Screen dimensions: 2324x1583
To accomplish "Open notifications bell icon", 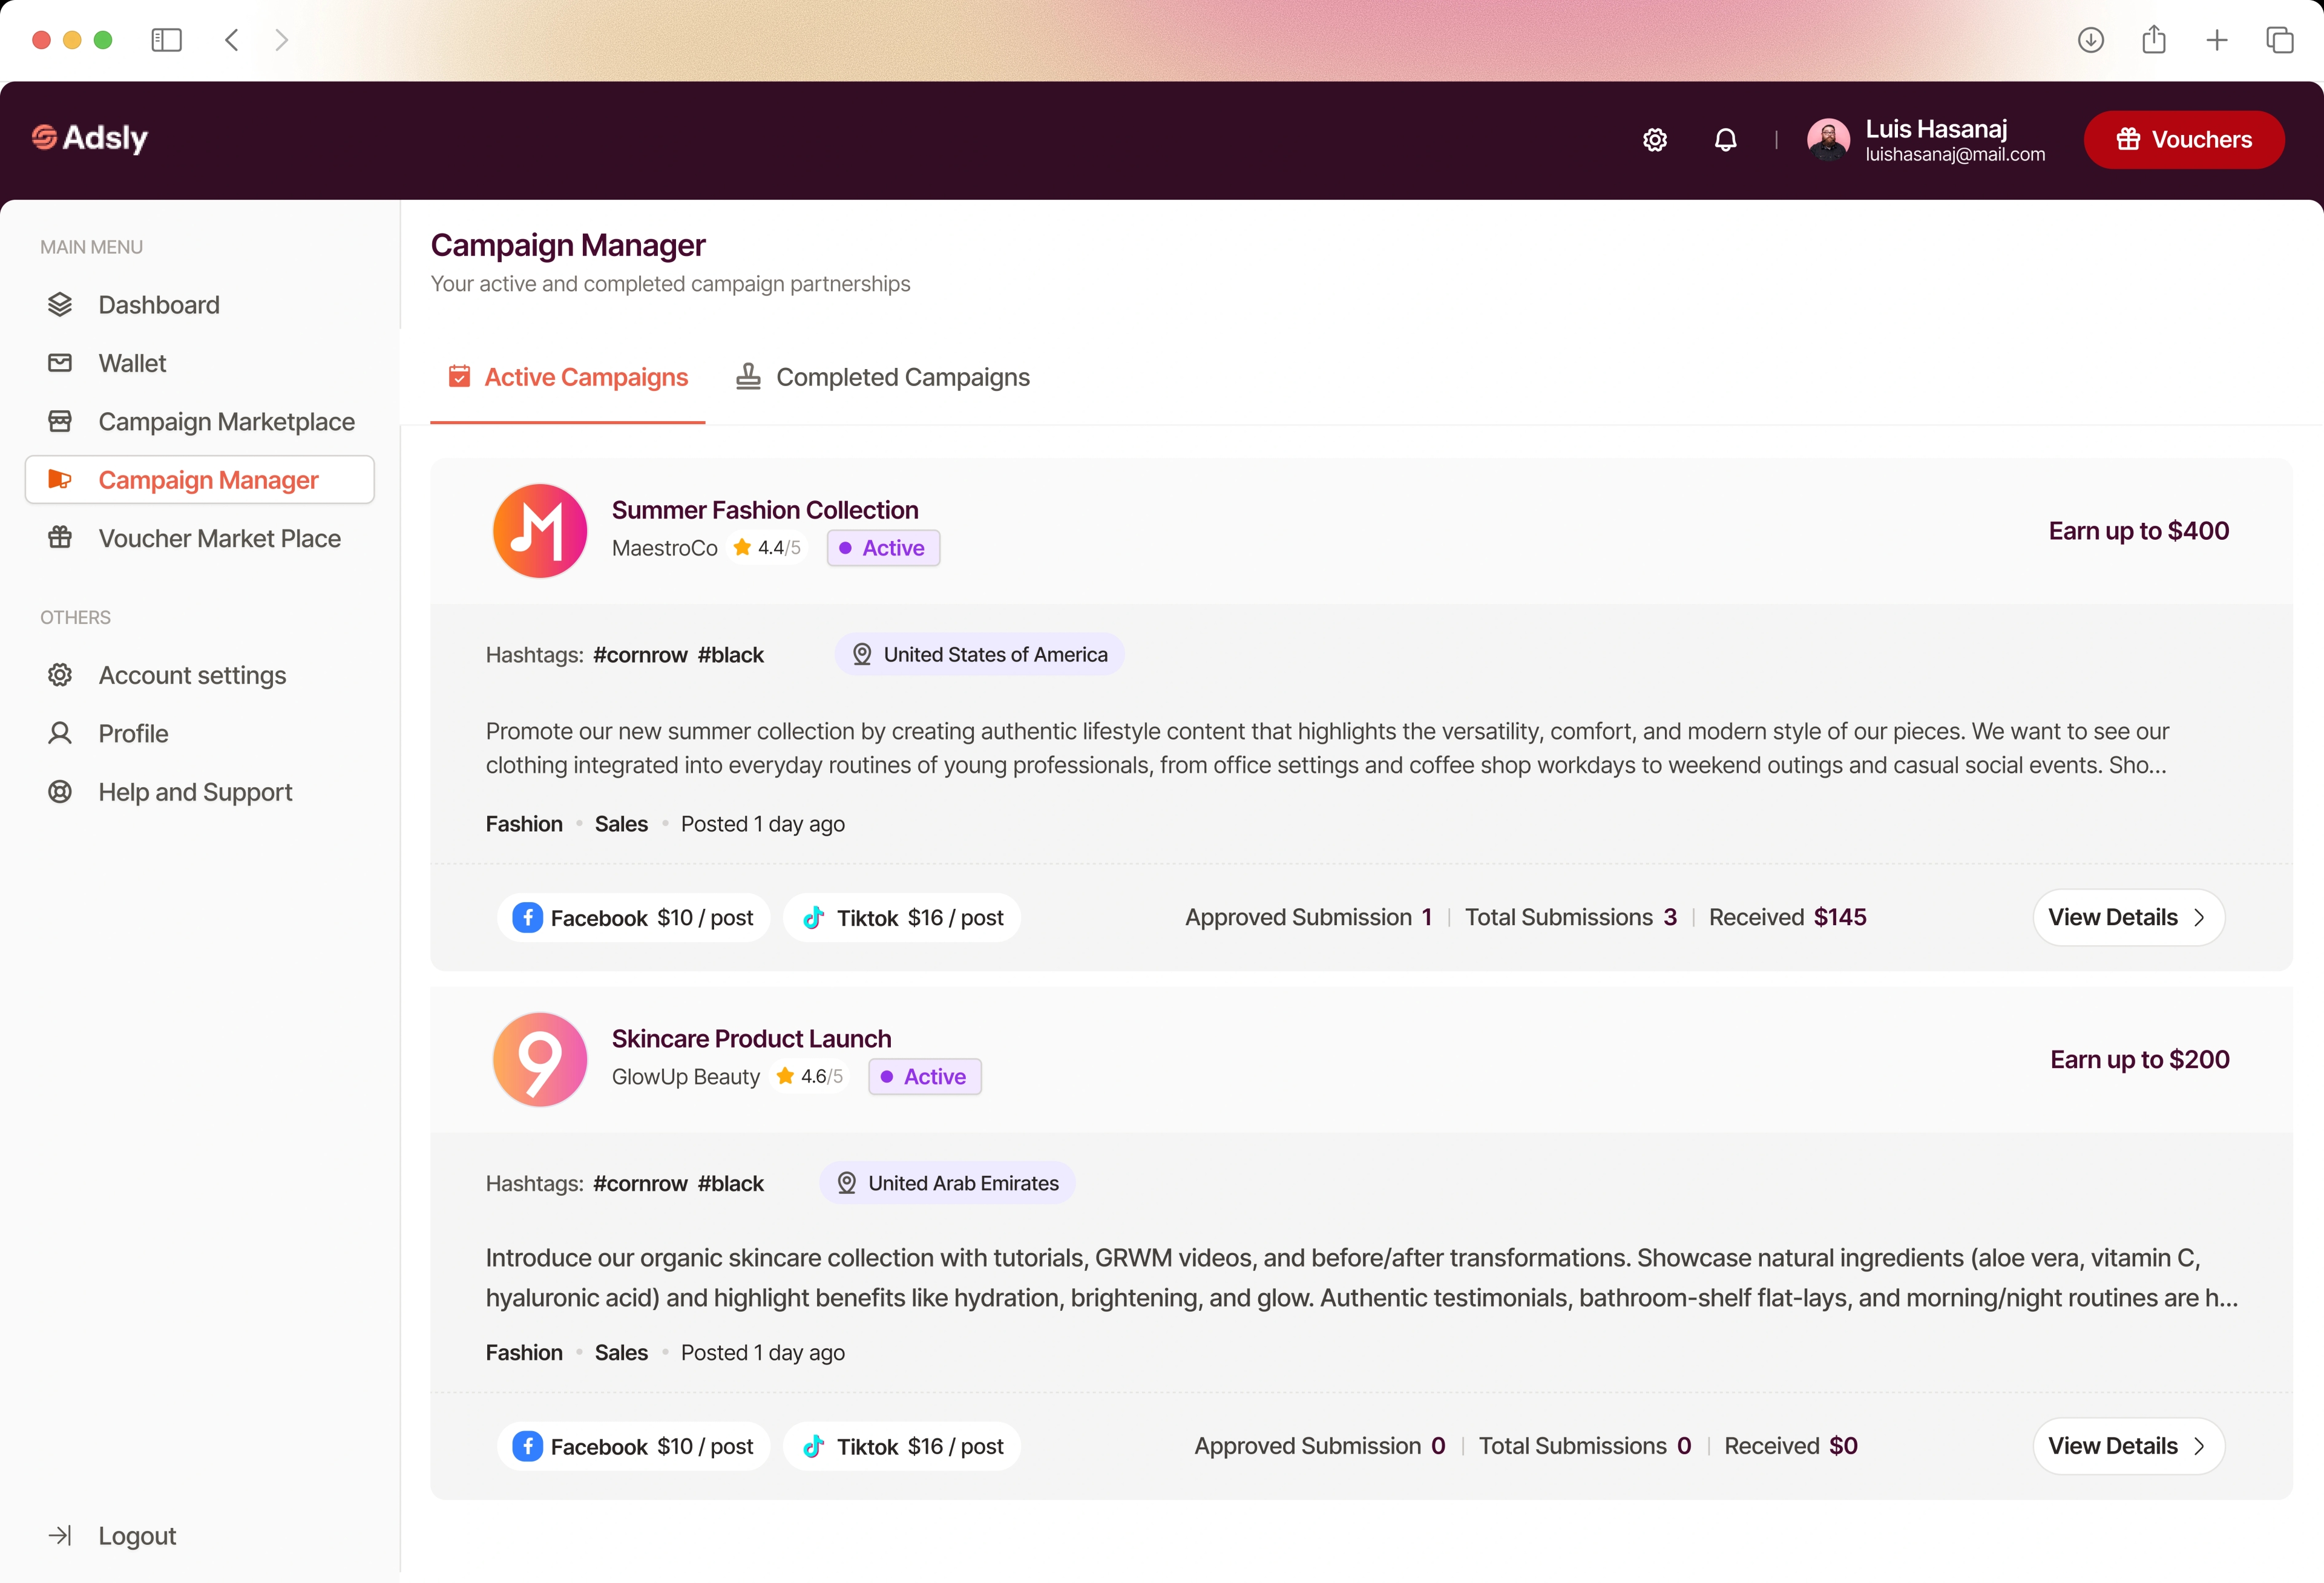I will [1725, 140].
